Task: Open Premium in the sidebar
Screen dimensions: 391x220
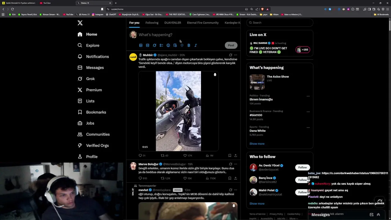Action: pos(90,90)
